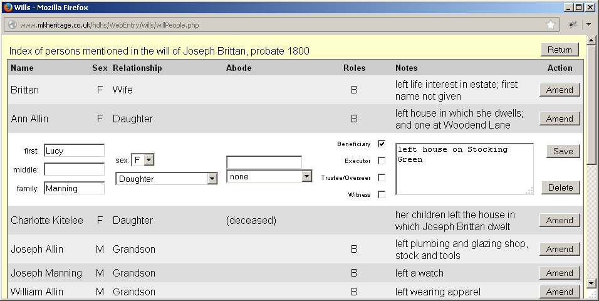Click the bookmark star icon in address bar
Screen dimensions: 599x301
pos(551,25)
